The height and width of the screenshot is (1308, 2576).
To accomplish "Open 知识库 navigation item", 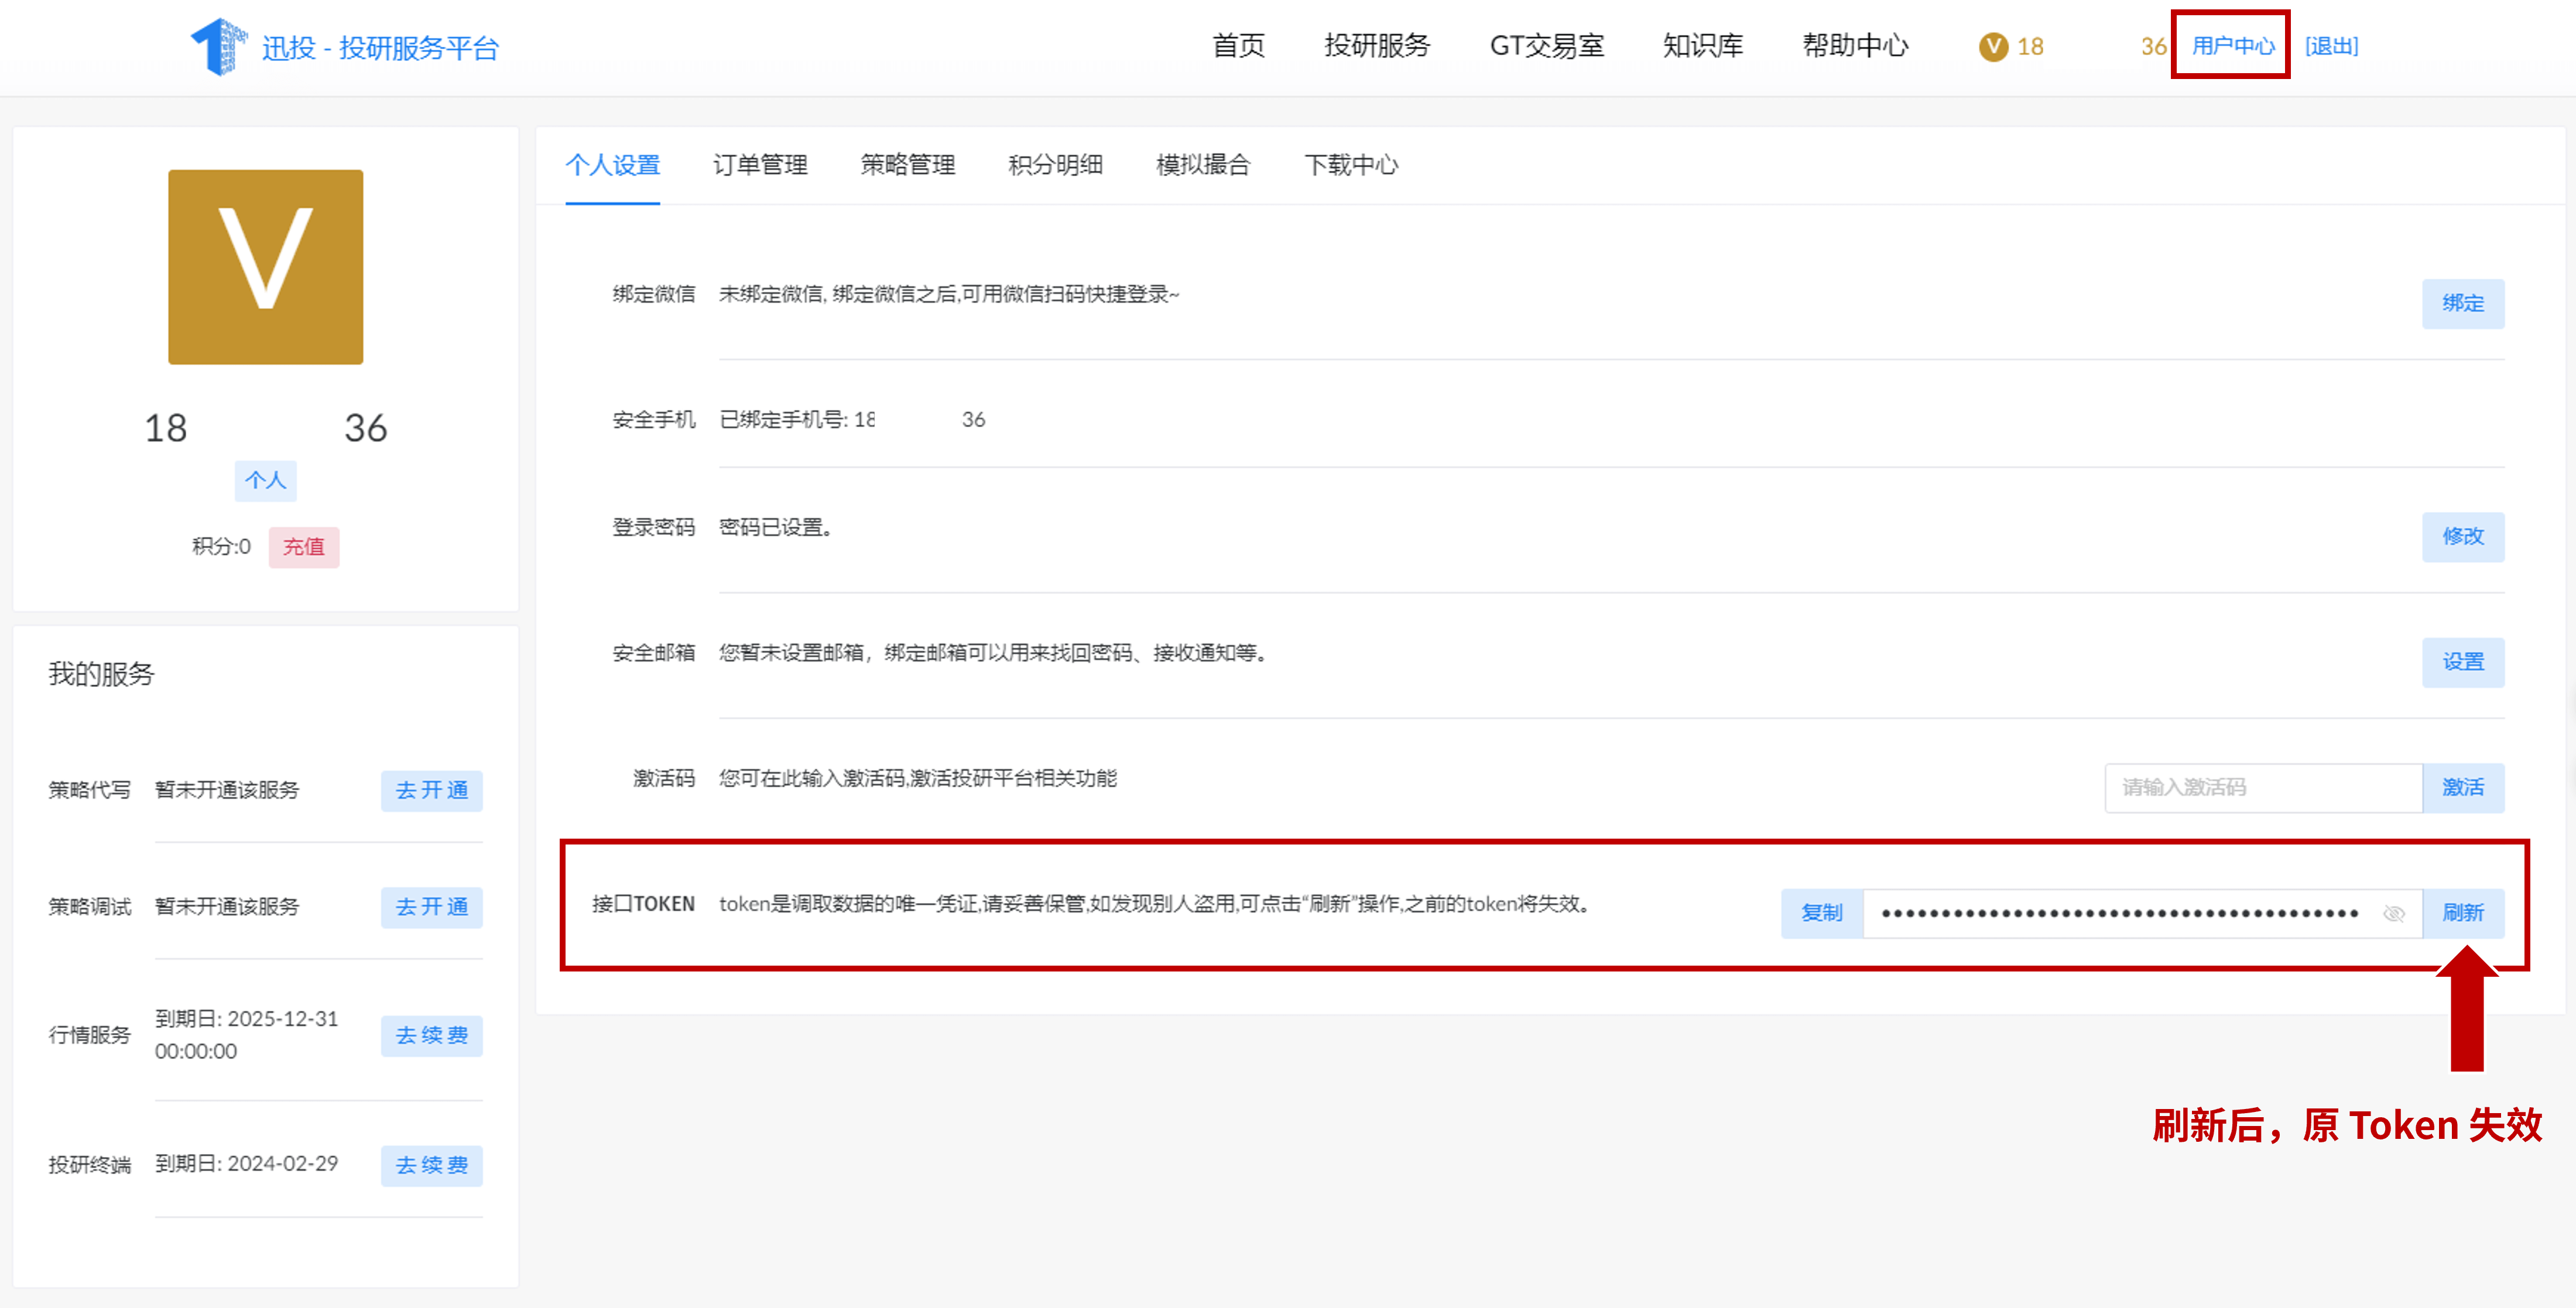I will click(1702, 46).
